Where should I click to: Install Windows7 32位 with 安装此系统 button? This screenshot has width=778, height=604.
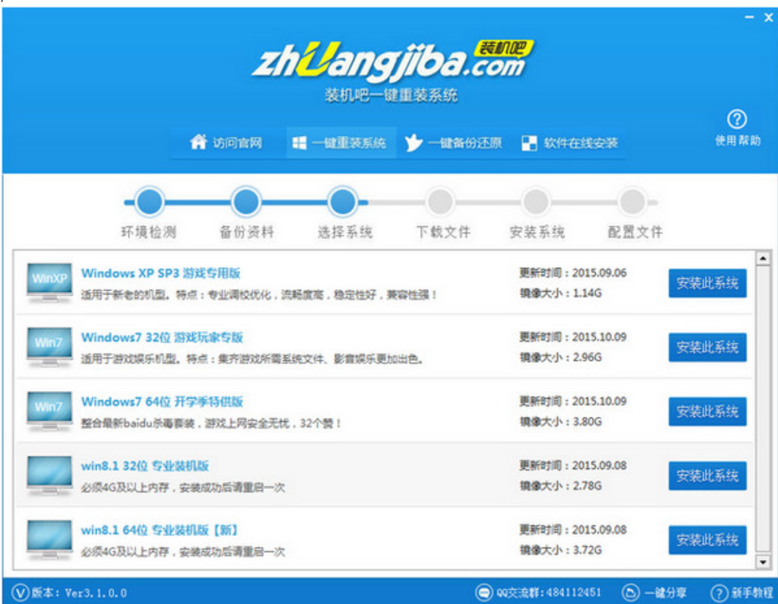(707, 347)
